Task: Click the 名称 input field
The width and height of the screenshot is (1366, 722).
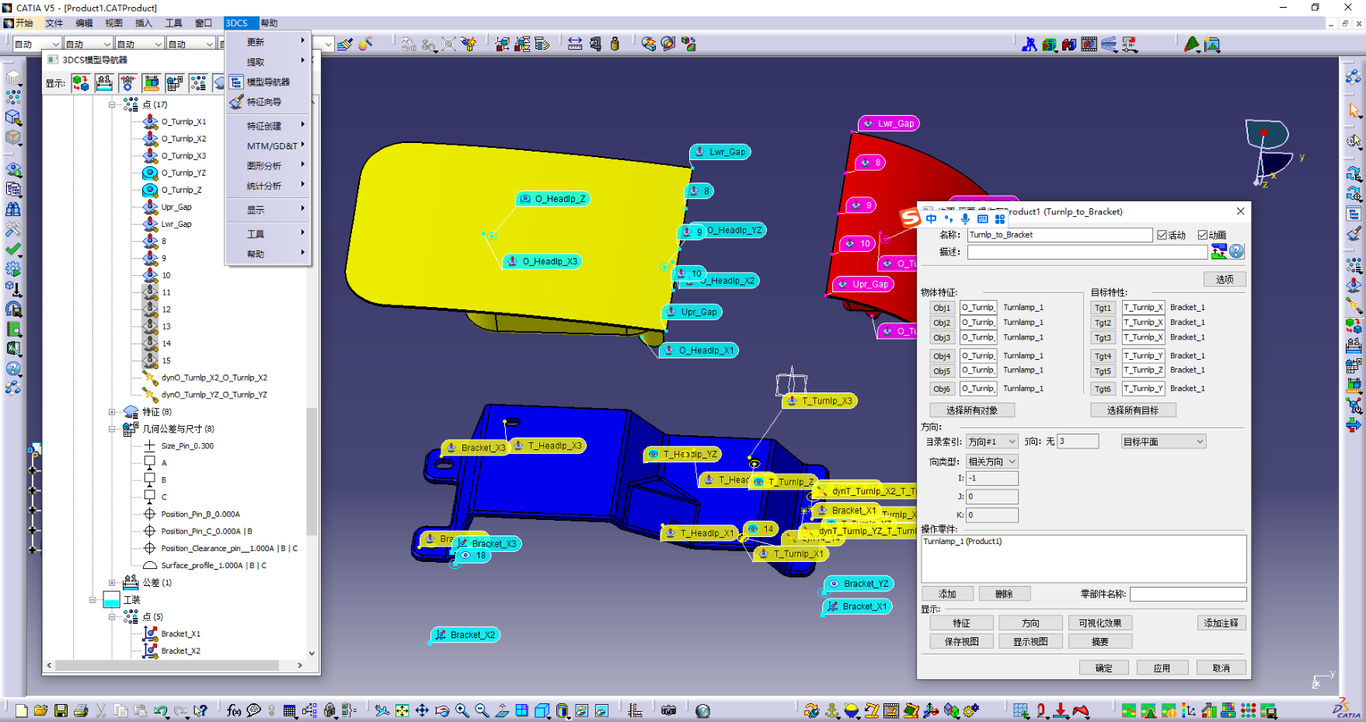Action: [1060, 235]
